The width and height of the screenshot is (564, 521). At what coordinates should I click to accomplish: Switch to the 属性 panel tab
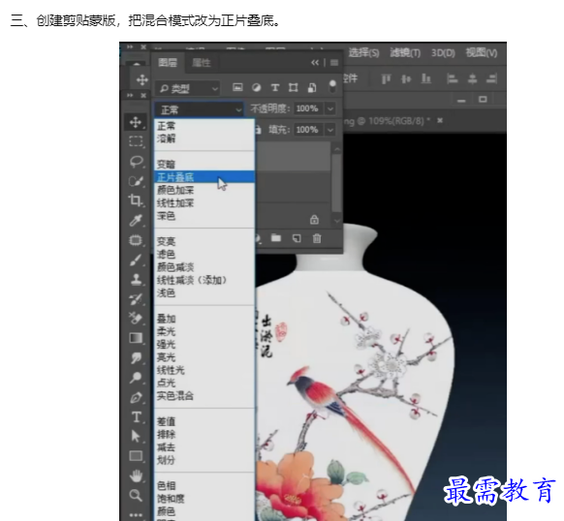point(202,63)
